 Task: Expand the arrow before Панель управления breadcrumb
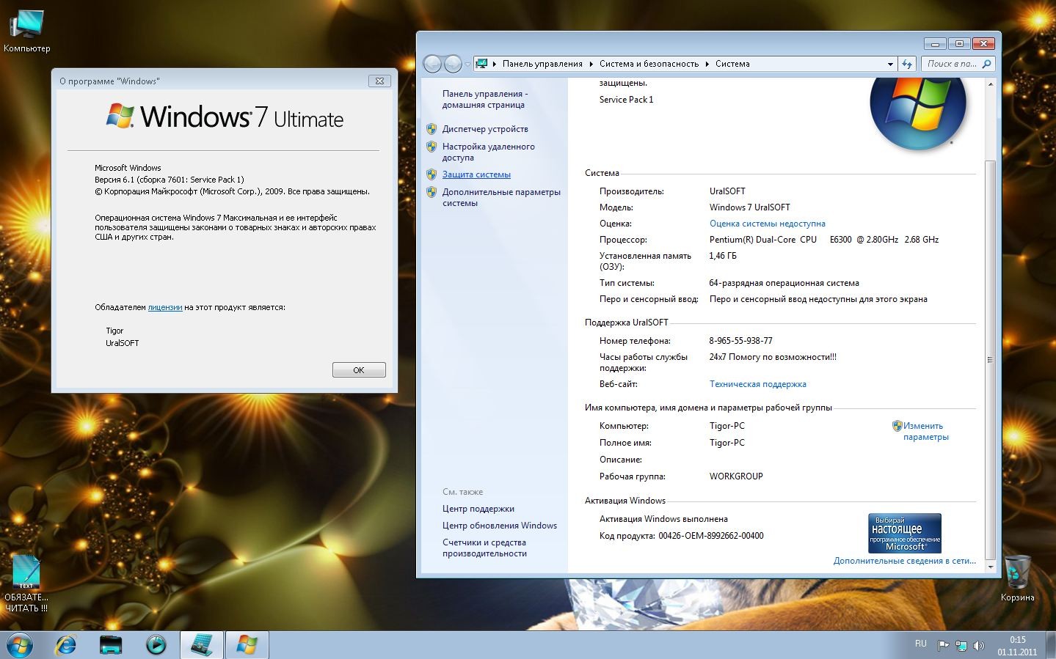coord(495,64)
